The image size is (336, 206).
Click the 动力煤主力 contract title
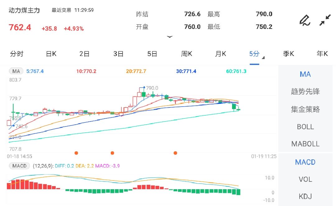click(x=24, y=10)
